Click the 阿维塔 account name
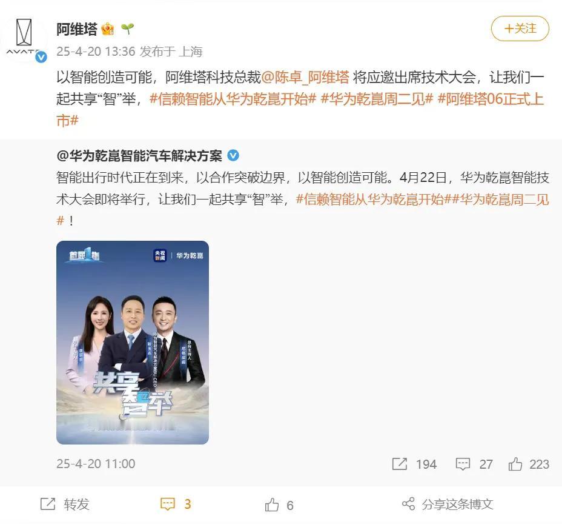Screen dimensions: 562x530 (77, 29)
